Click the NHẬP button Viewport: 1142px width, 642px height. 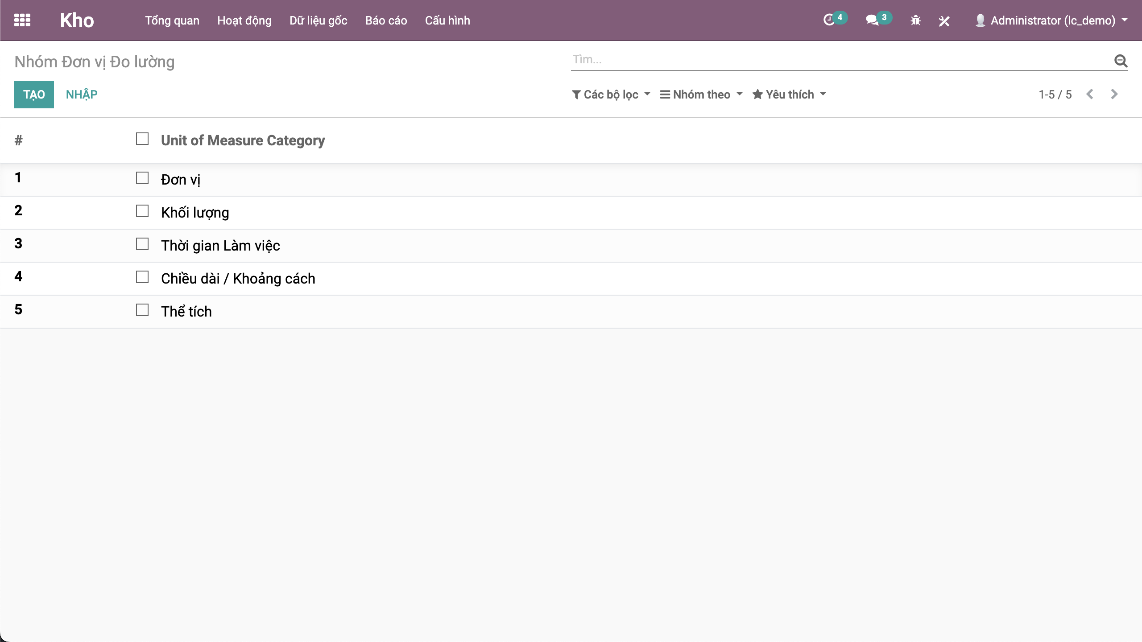pyautogui.click(x=82, y=95)
